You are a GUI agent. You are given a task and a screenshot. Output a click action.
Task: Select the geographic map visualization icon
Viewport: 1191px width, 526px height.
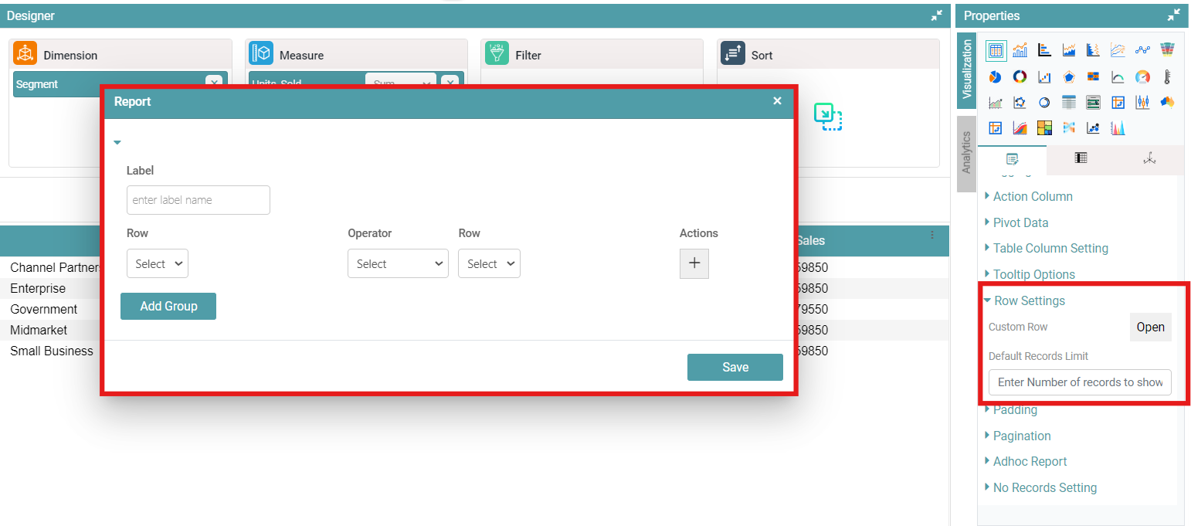tap(1167, 102)
